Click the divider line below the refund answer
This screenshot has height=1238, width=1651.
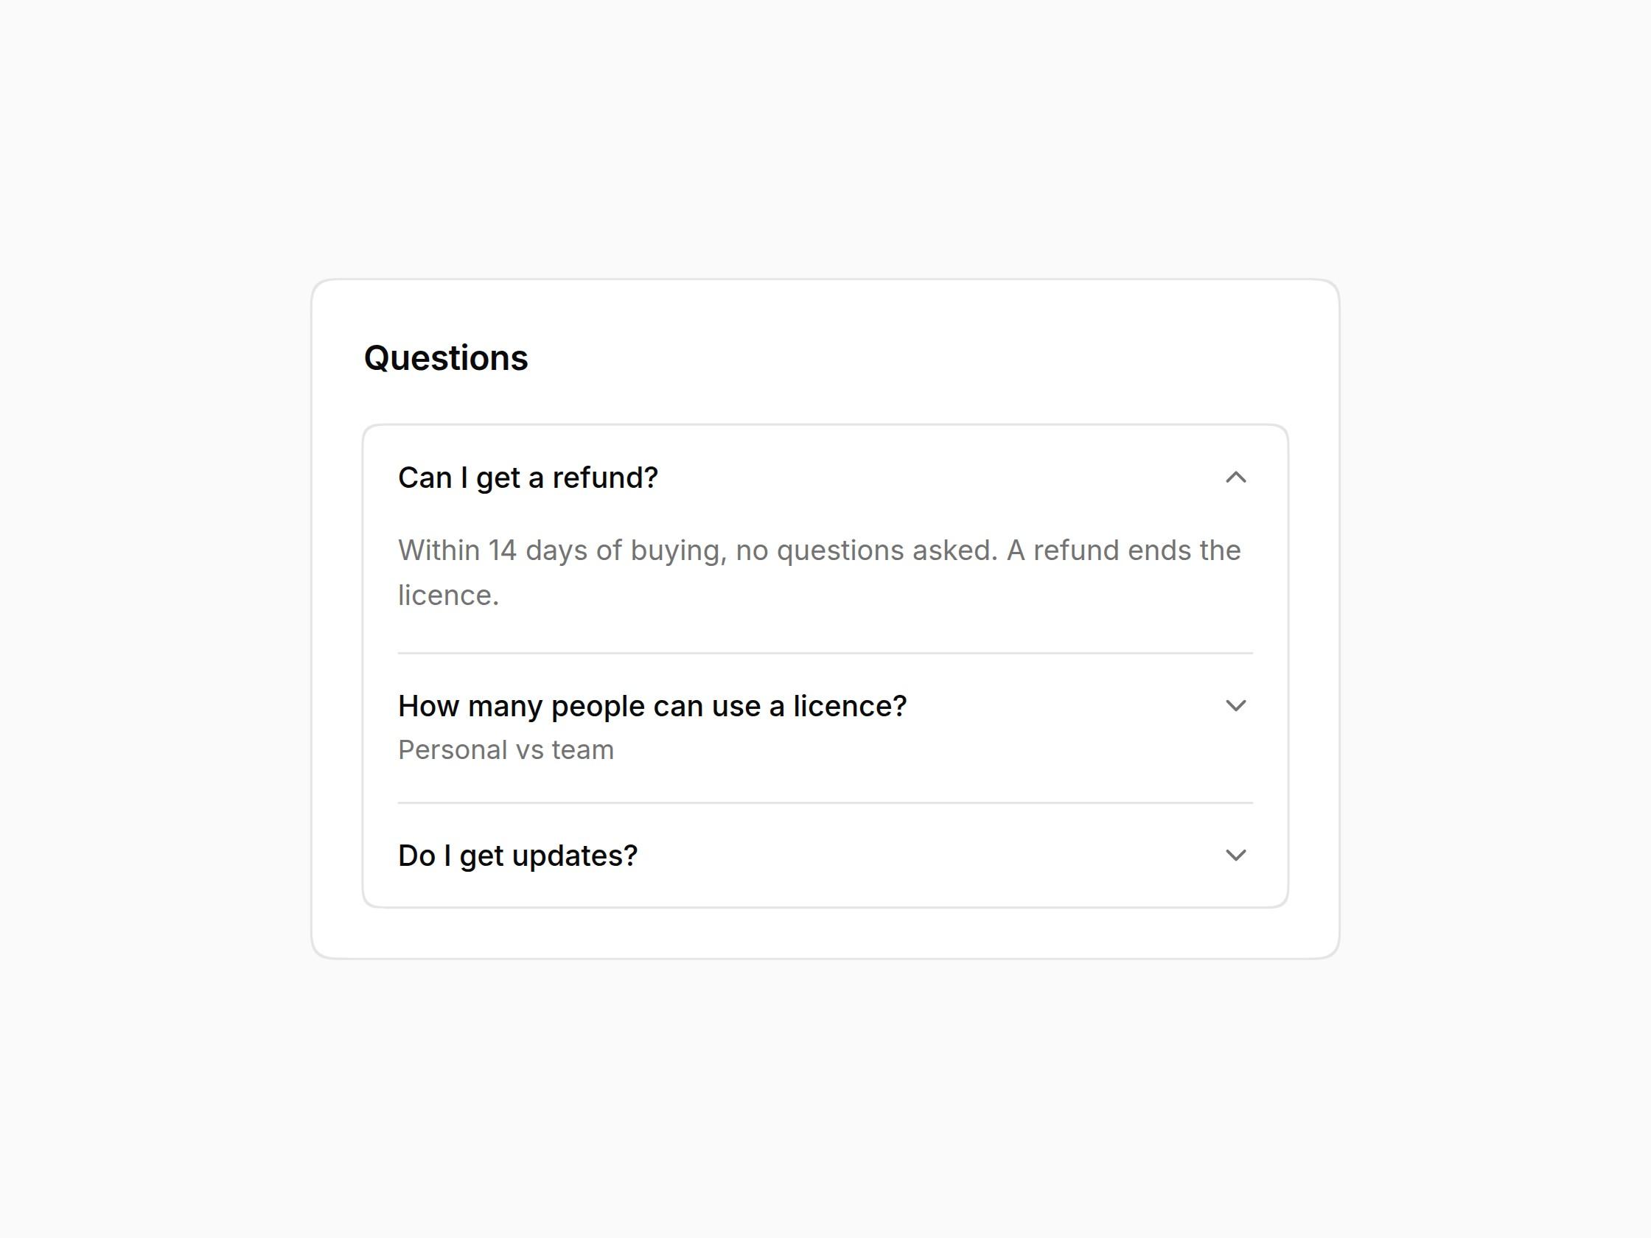pyautogui.click(x=825, y=653)
